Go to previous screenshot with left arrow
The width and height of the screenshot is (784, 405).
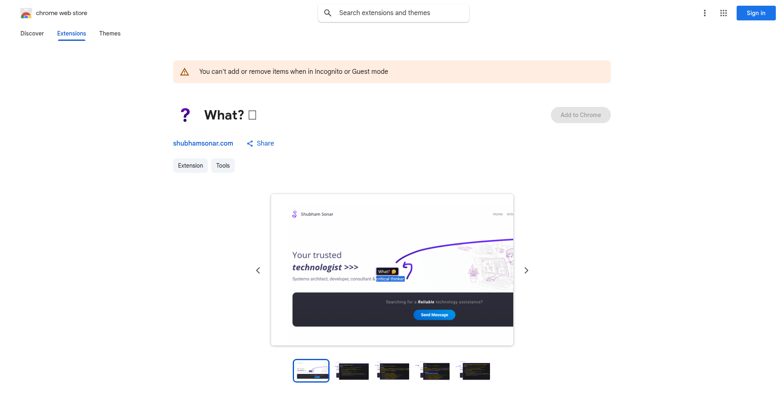pyautogui.click(x=258, y=270)
